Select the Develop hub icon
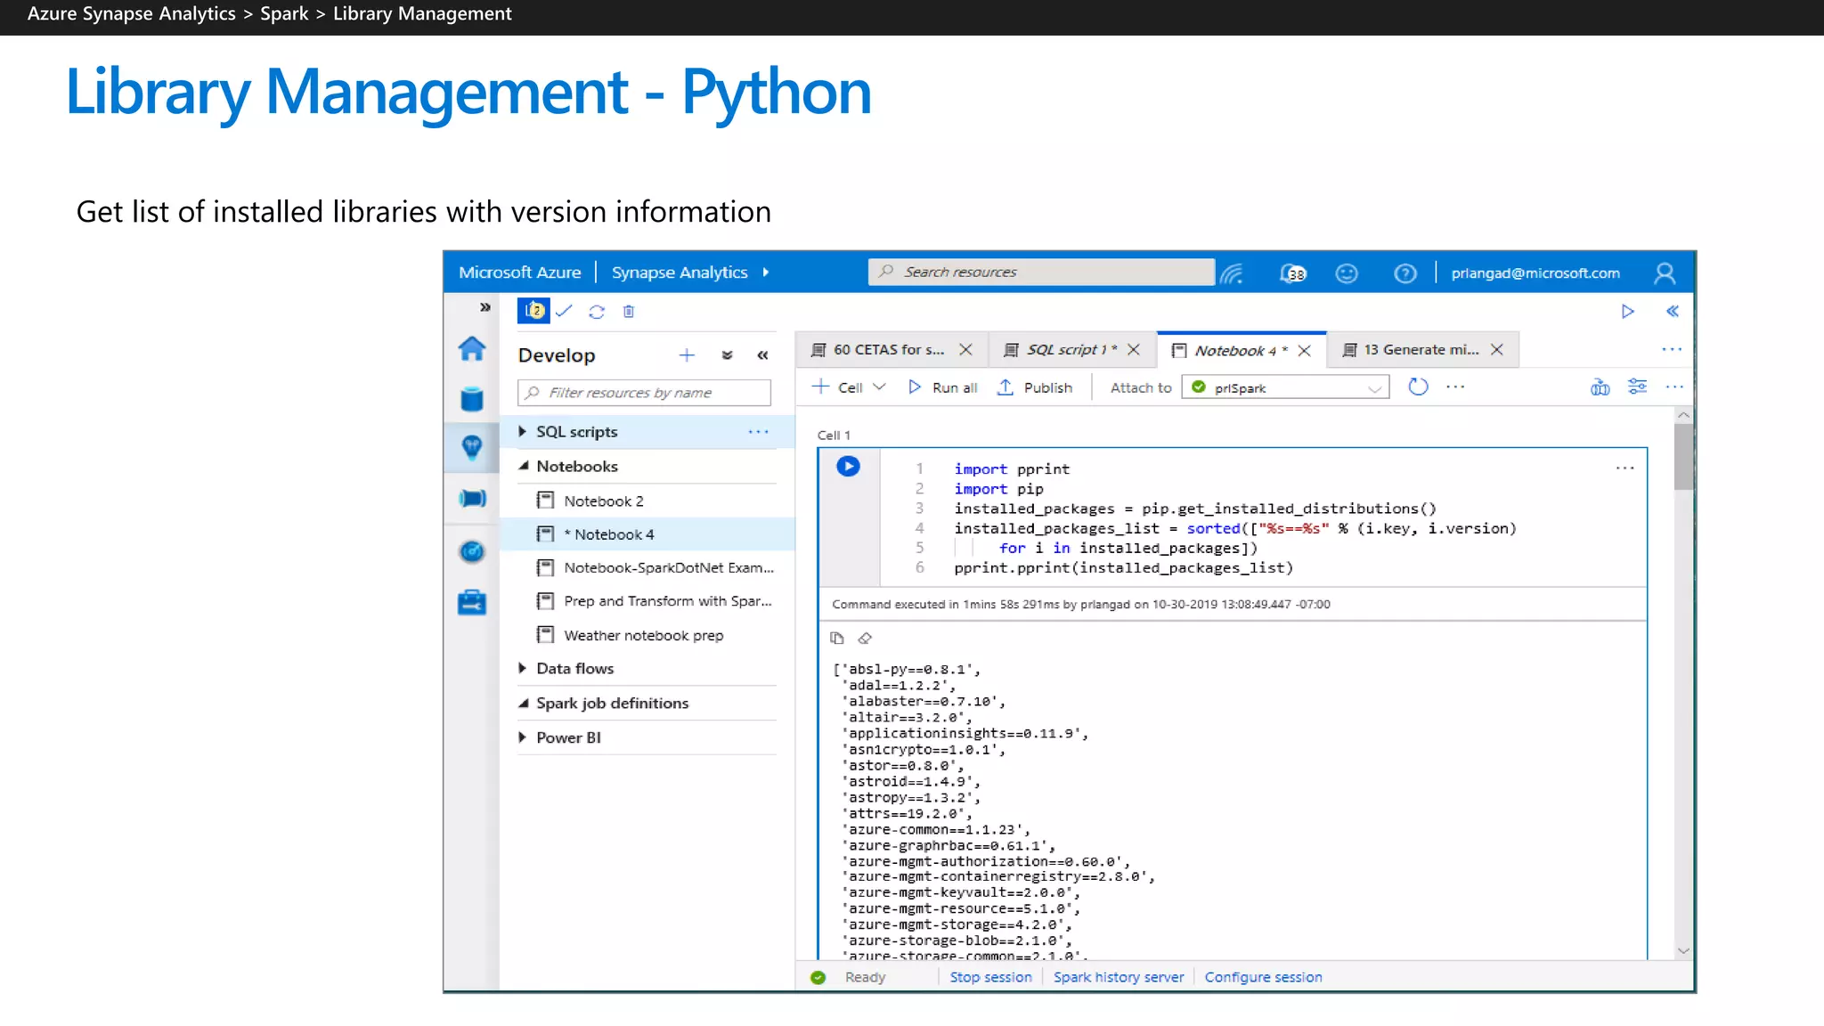This screenshot has height=1026, width=1824. click(472, 447)
